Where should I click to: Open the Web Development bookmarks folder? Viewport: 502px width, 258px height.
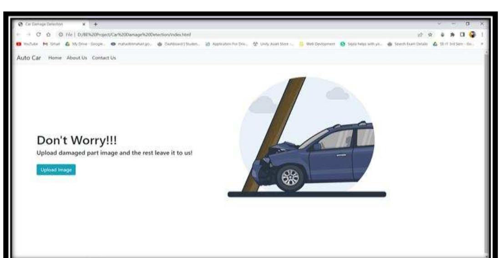tap(317, 45)
